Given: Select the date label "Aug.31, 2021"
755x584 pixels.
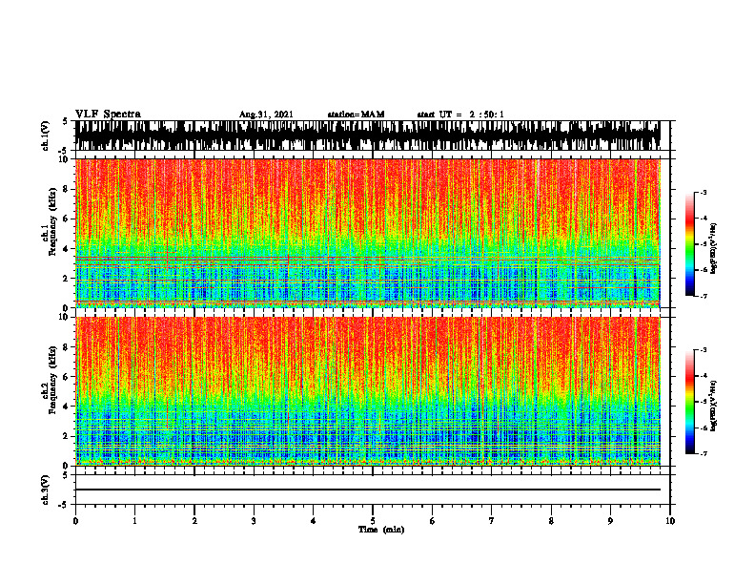Looking at the screenshot, I should 266,115.
